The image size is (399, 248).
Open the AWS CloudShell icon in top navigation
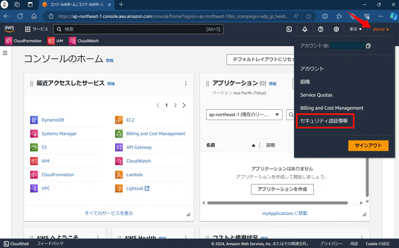tap(289, 29)
